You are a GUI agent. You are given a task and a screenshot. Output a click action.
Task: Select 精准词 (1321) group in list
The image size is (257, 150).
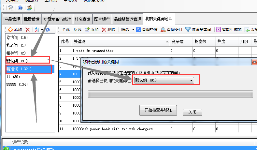pos(19,69)
